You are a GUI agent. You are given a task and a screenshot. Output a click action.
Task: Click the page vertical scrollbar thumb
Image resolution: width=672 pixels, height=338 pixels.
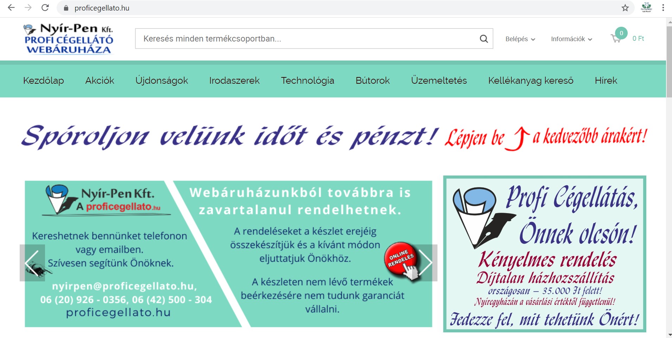click(669, 62)
